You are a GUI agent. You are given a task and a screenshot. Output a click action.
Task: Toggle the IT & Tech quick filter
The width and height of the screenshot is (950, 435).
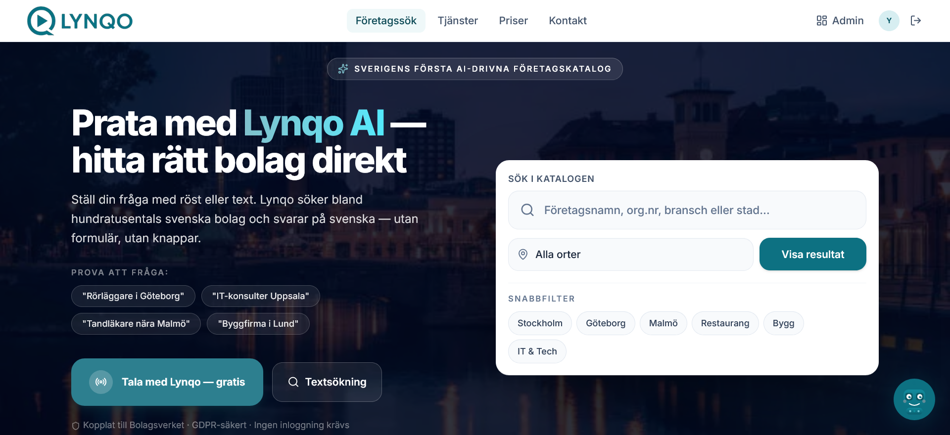(537, 351)
